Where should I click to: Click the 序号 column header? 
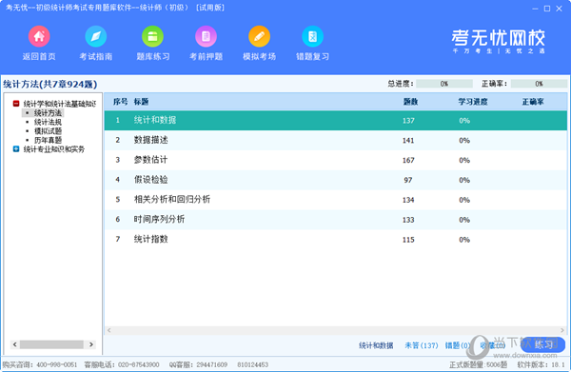tap(120, 102)
